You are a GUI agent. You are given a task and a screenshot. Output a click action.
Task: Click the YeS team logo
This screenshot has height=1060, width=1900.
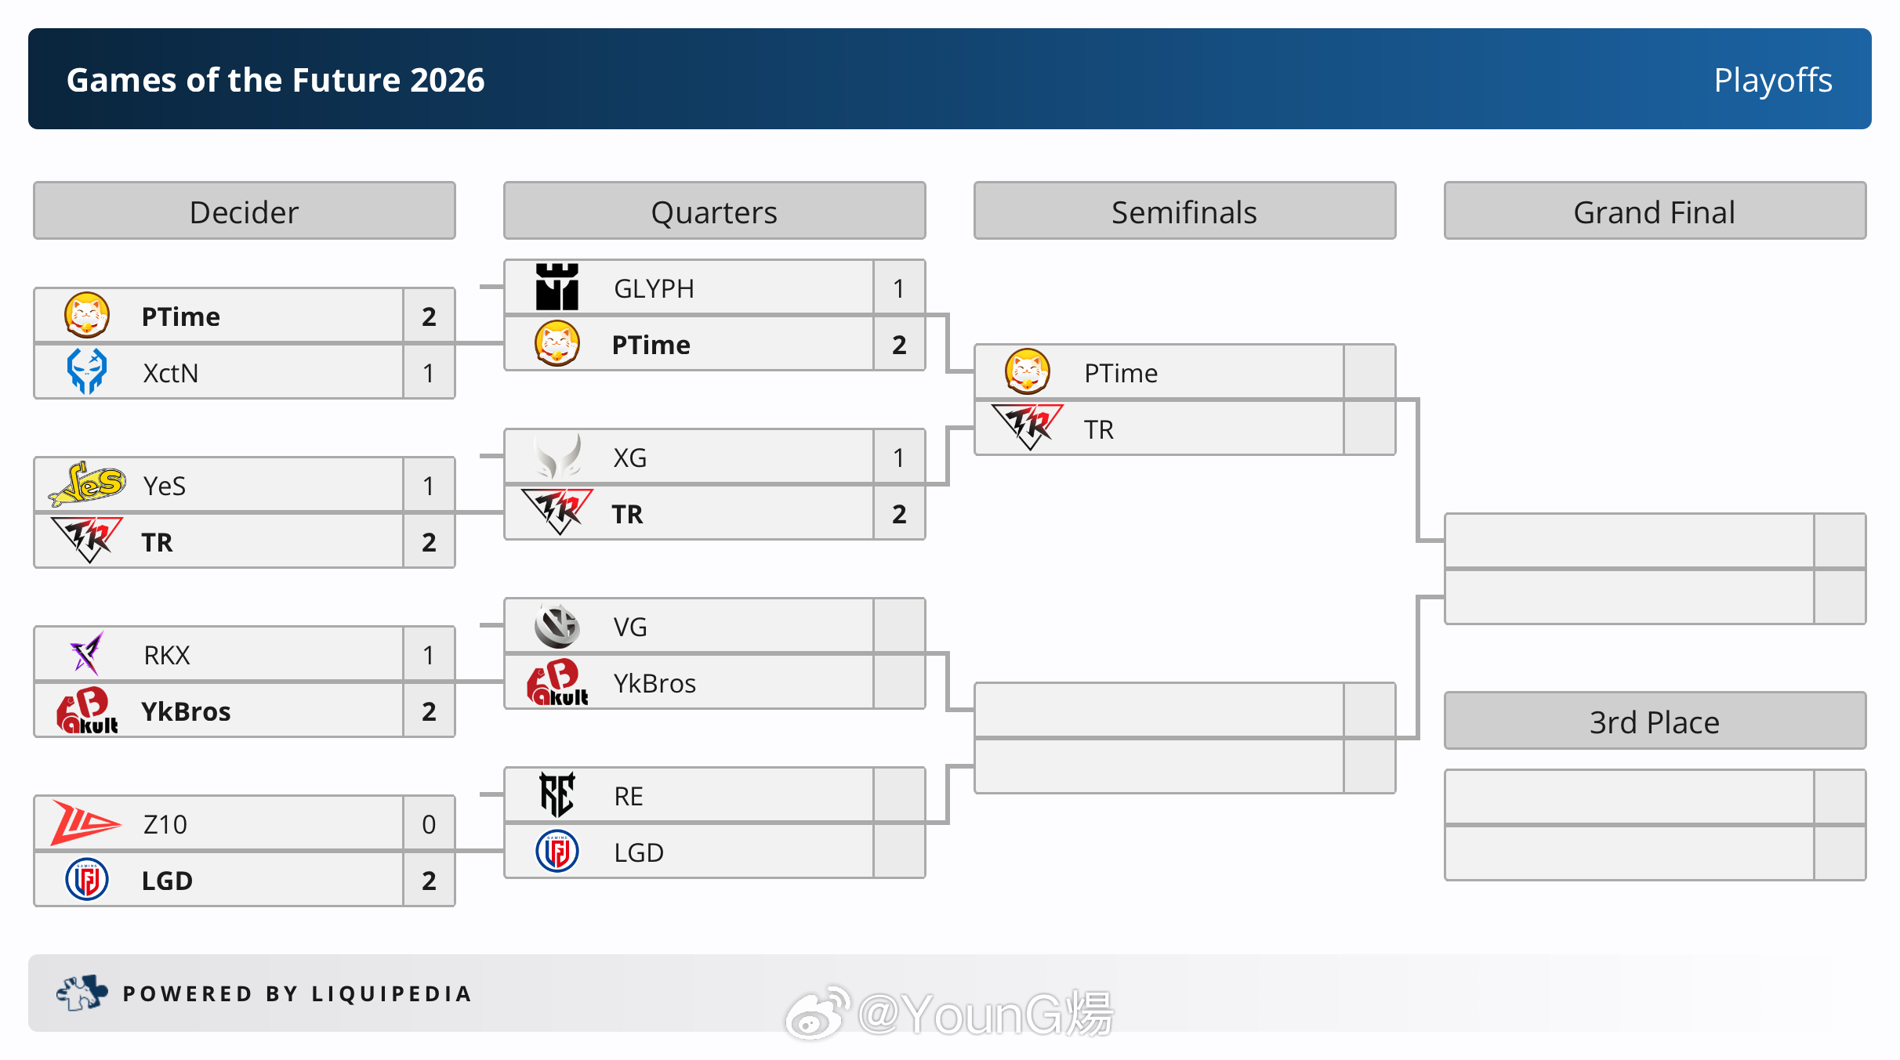click(x=87, y=483)
